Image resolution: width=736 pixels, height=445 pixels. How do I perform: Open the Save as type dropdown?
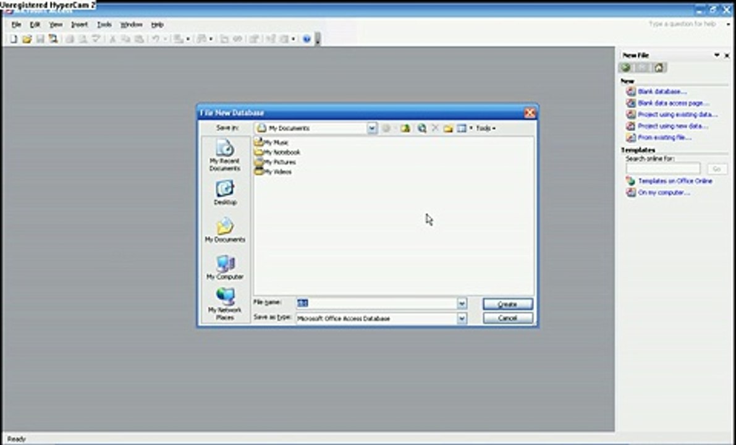[462, 319]
